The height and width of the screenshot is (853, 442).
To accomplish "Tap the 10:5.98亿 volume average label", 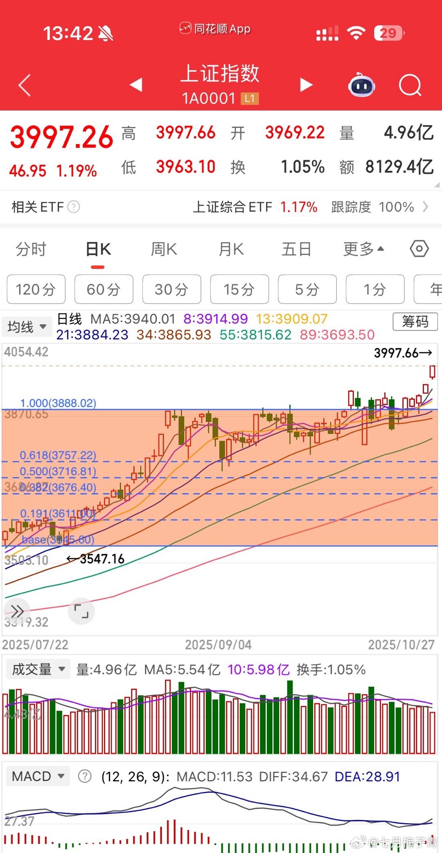I will [259, 670].
